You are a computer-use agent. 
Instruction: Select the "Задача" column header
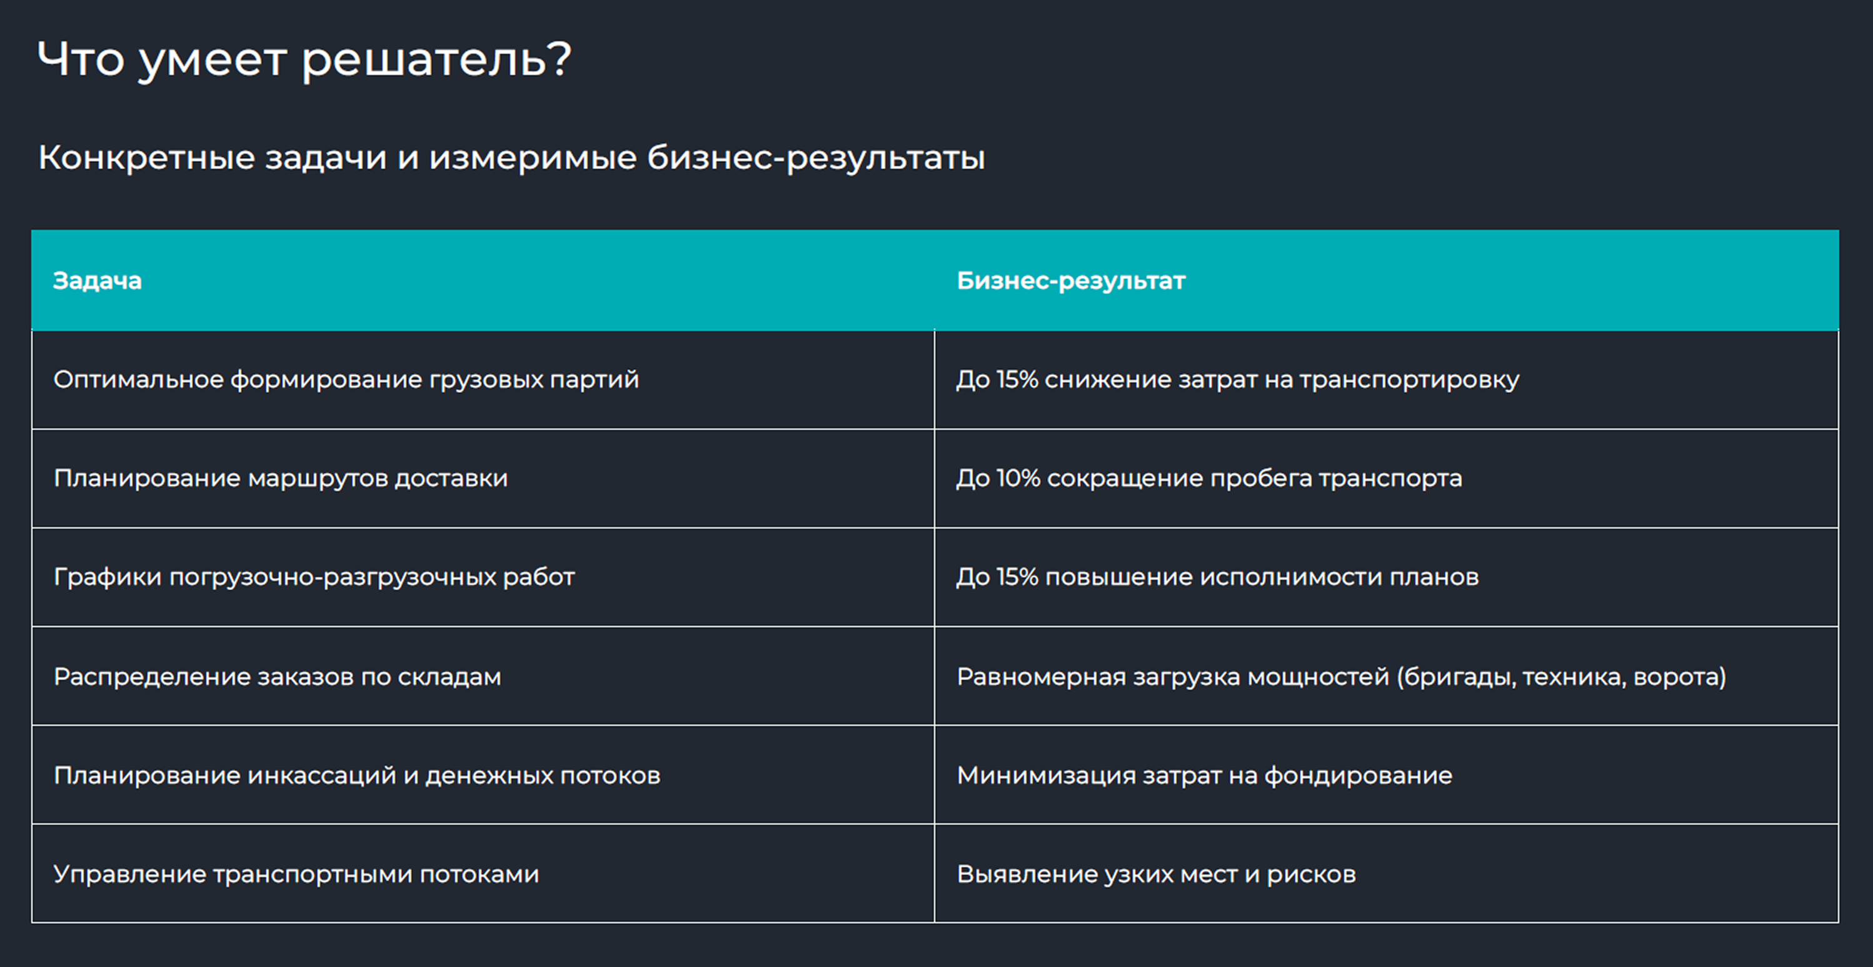[x=98, y=280]
